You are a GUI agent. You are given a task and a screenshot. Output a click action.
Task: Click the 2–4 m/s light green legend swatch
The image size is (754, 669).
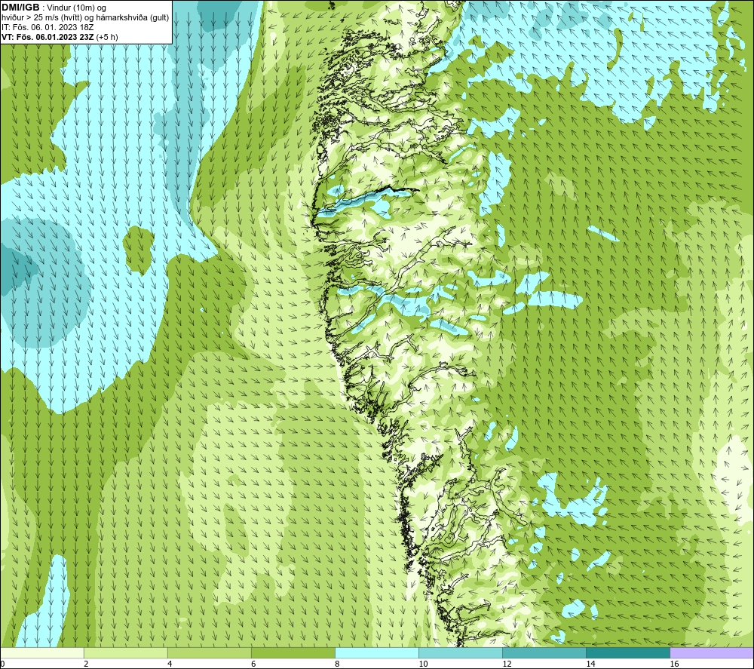pyautogui.click(x=125, y=652)
